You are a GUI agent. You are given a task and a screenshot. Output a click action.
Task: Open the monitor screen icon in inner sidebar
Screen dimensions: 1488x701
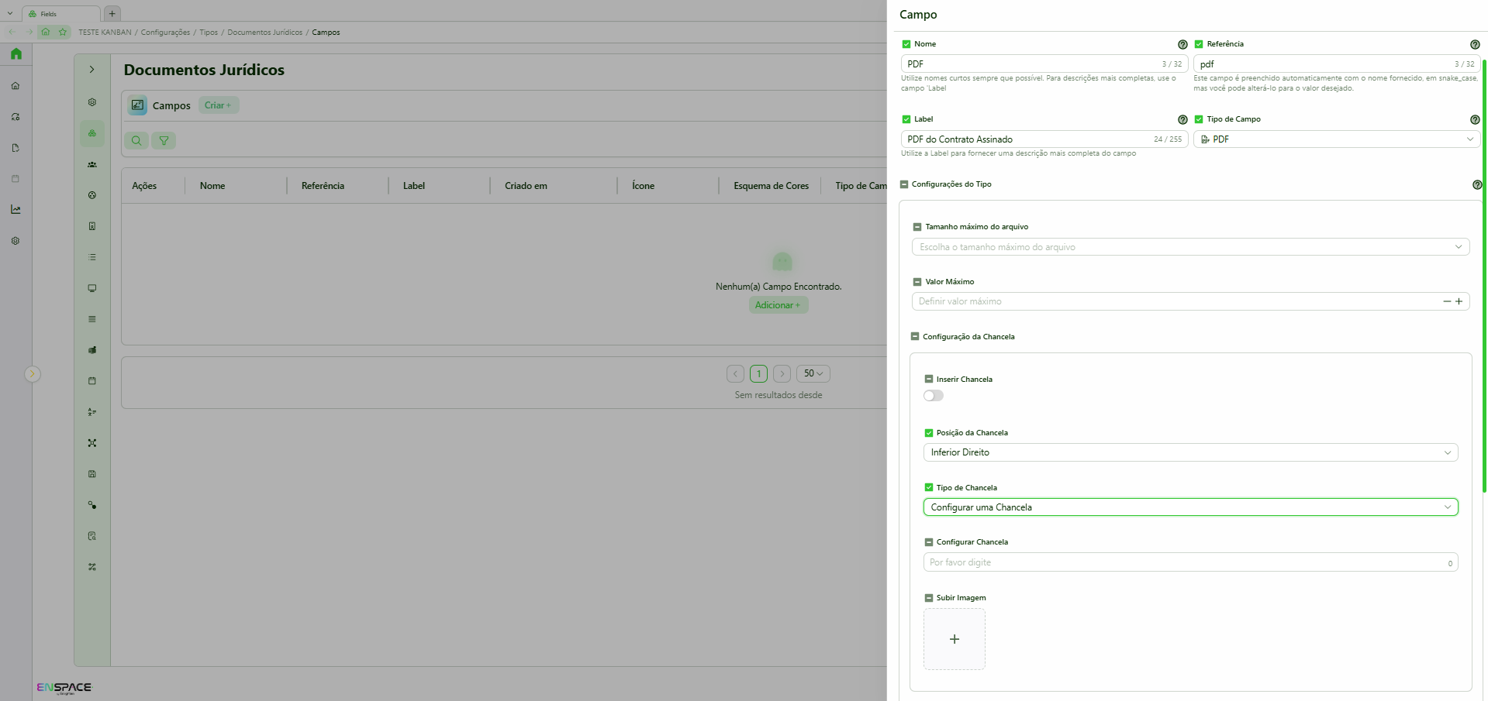(92, 288)
